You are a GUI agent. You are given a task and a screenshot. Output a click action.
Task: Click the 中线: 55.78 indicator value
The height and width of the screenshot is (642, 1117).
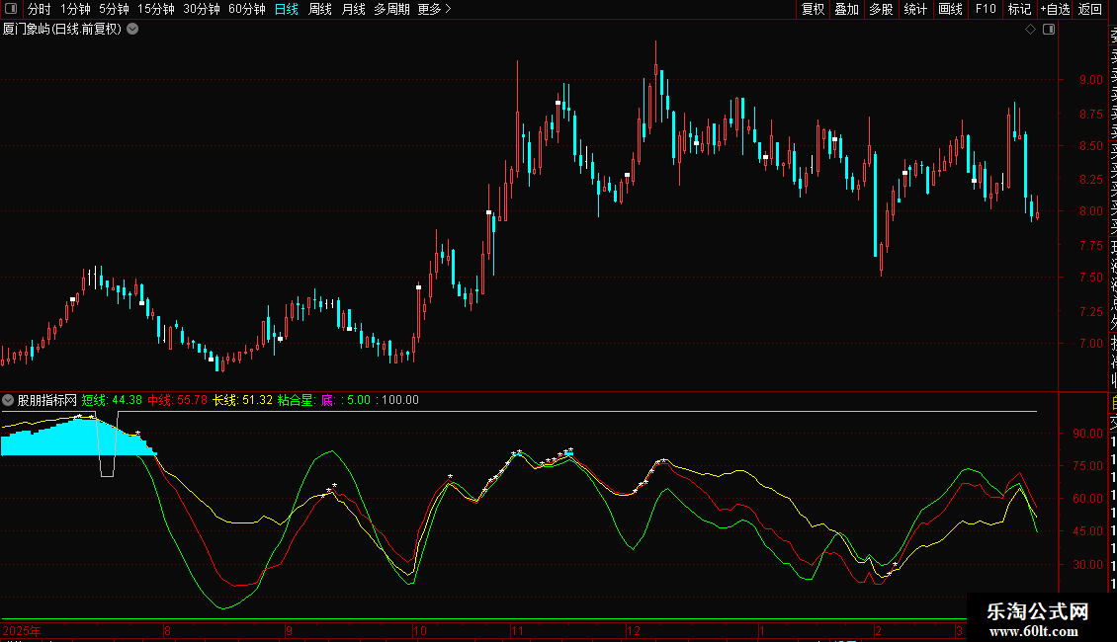(177, 400)
